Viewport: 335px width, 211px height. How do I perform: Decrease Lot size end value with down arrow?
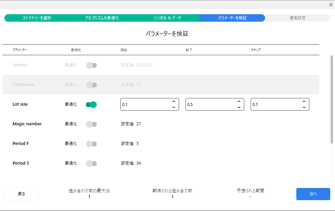point(239,107)
